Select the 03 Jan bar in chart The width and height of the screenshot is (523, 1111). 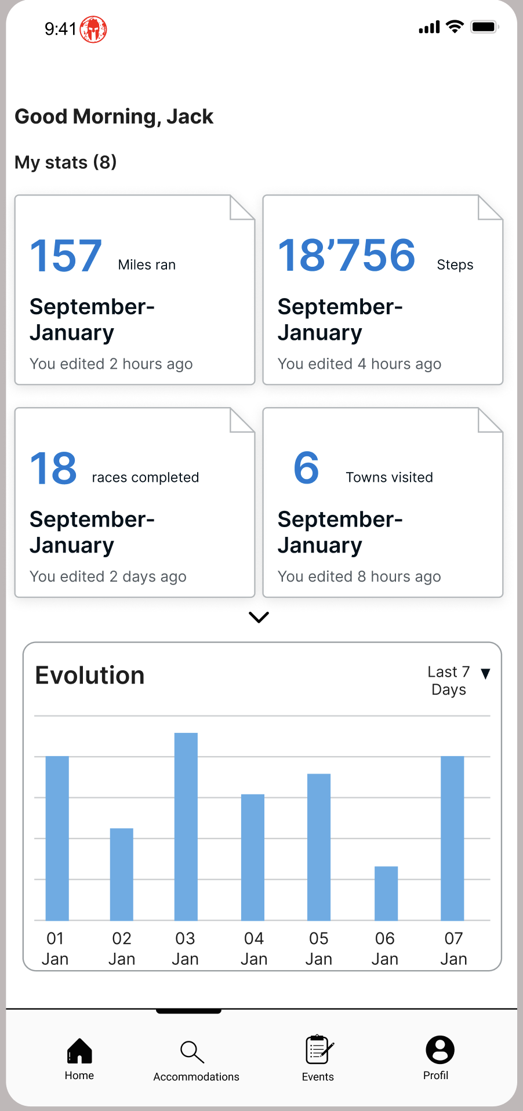[186, 826]
